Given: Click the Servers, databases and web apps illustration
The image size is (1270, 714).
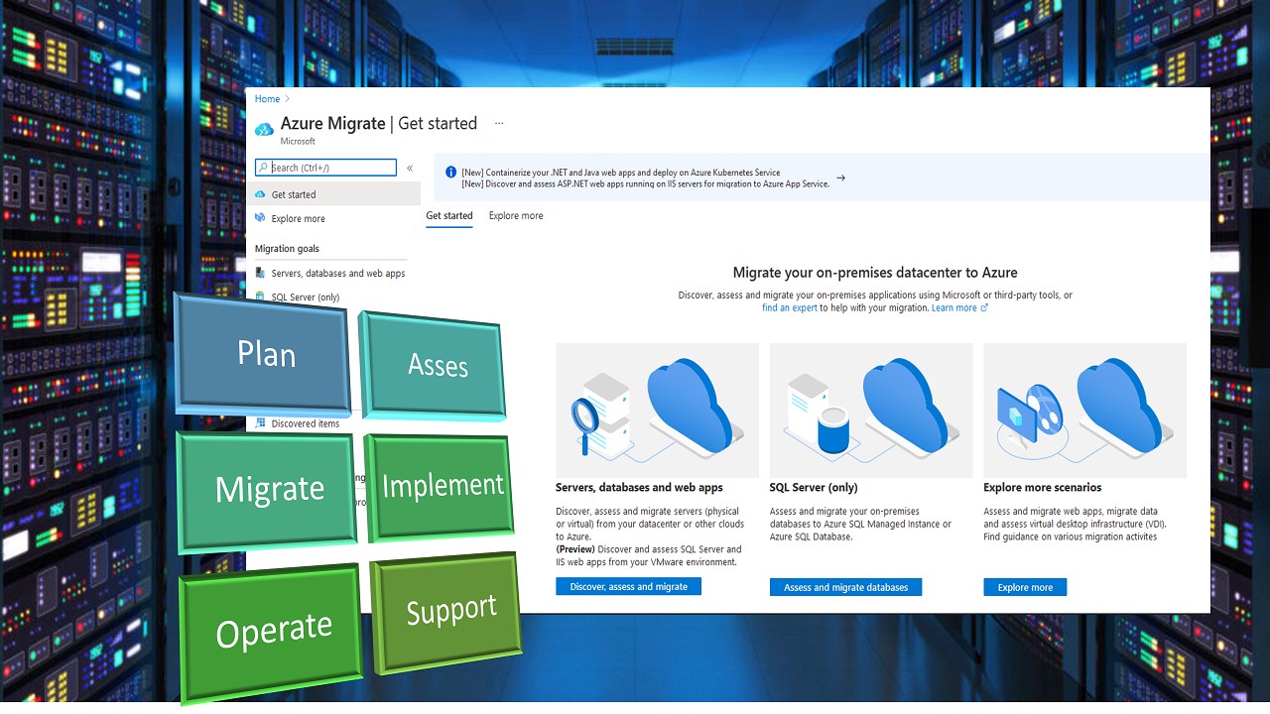Looking at the screenshot, I should [x=657, y=410].
